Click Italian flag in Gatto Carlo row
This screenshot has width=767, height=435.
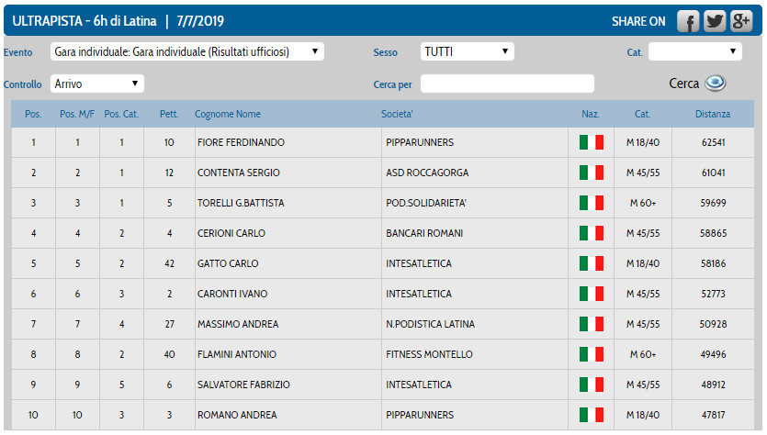pos(591,263)
